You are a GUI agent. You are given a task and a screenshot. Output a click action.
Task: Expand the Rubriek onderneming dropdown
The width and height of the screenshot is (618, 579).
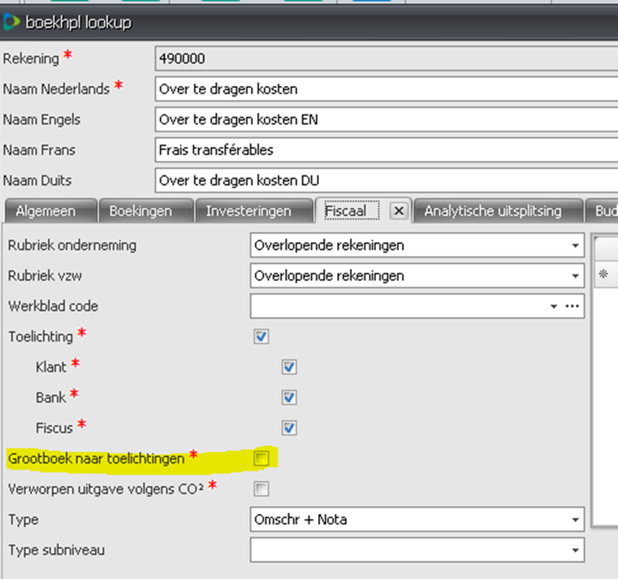pos(575,245)
